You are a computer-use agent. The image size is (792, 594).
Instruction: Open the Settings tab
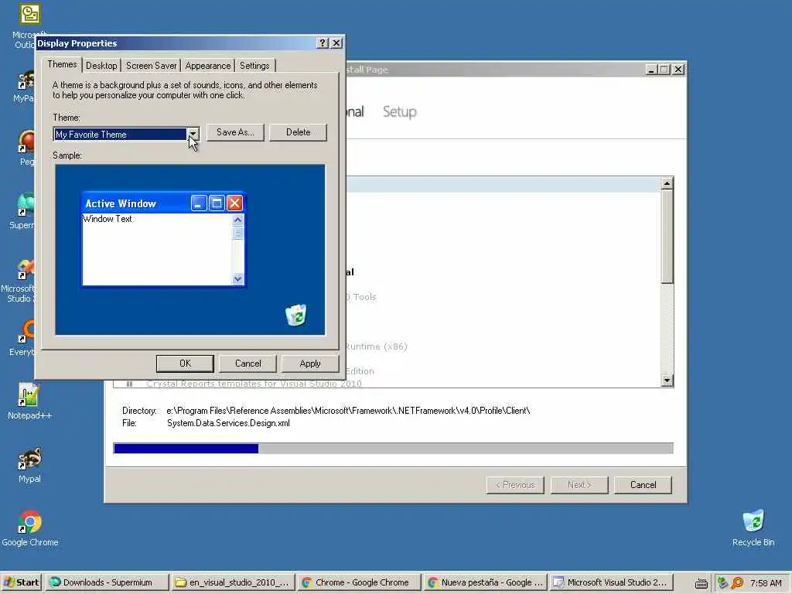point(254,66)
